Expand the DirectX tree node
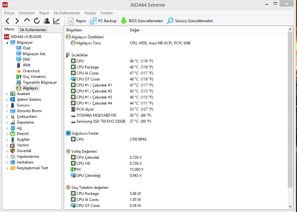Image resolution: width=297 pixels, height=212 pixels. click(7, 134)
